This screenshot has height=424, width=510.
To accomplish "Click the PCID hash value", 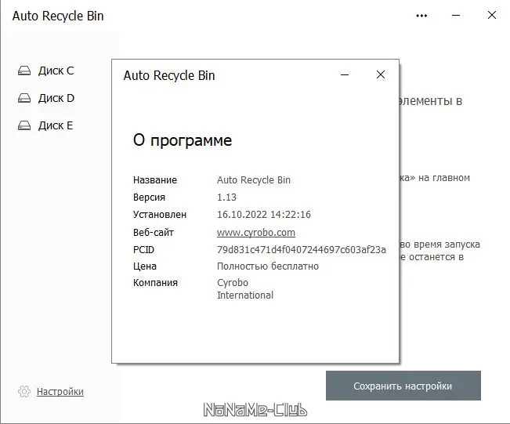I will coord(301,250).
